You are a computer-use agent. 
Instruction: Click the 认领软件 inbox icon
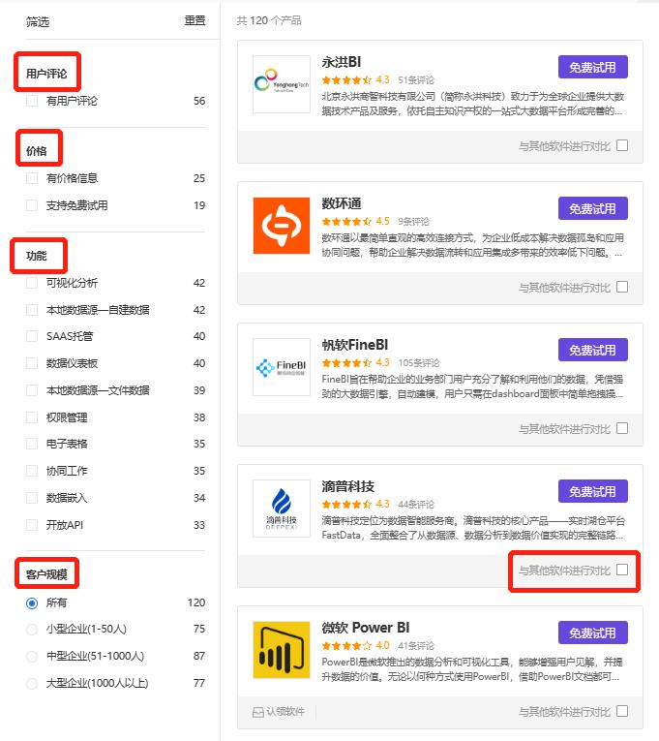[x=258, y=712]
